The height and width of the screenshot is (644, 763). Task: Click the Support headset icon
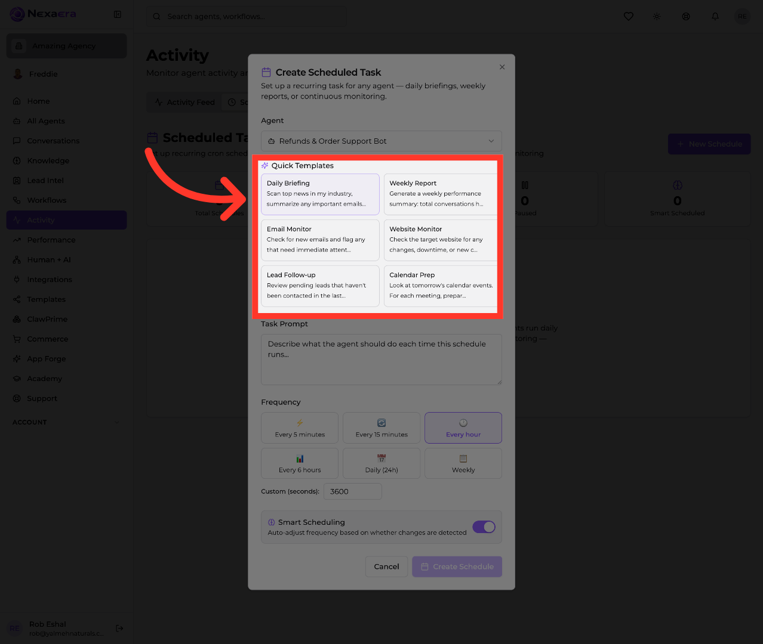[17, 398]
